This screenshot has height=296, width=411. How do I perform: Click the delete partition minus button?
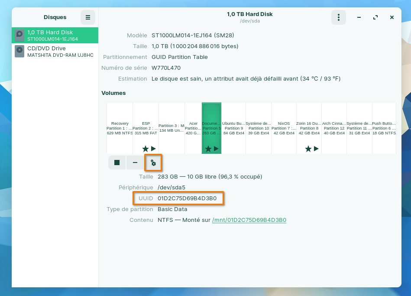(135, 163)
